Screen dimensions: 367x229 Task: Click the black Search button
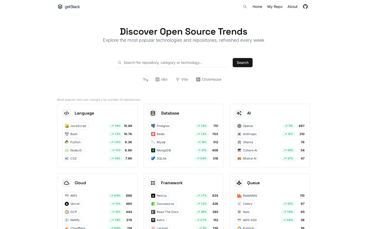243,63
